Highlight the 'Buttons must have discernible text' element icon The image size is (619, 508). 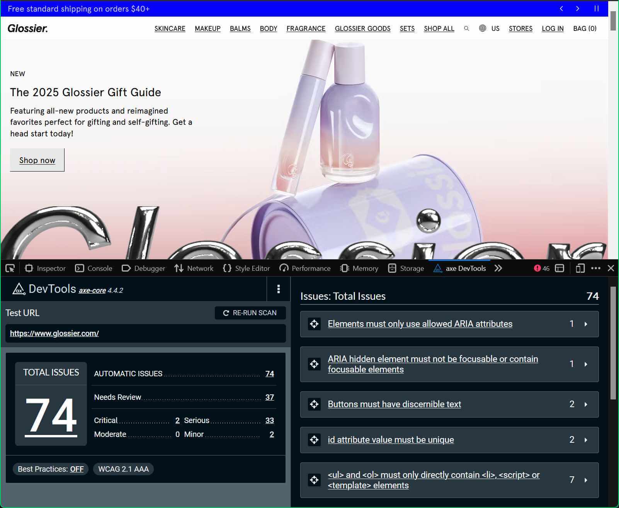pyautogui.click(x=314, y=404)
